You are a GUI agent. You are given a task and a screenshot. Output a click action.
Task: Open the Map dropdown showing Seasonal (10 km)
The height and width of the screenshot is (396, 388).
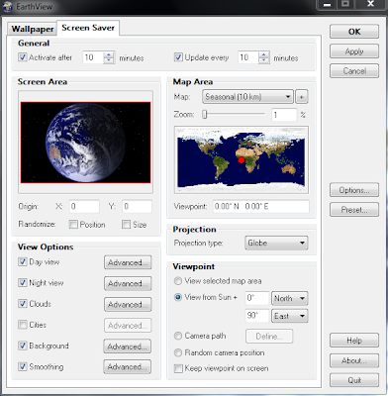[x=247, y=97]
